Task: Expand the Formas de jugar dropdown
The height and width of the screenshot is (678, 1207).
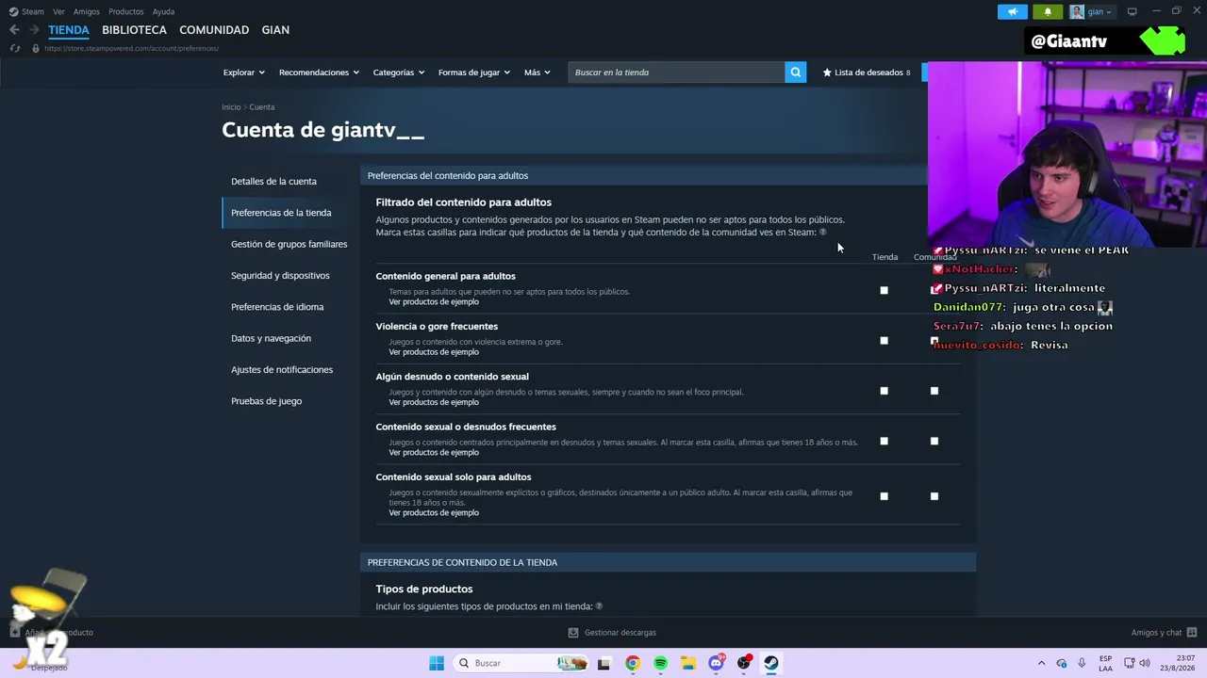Action: pos(474,73)
